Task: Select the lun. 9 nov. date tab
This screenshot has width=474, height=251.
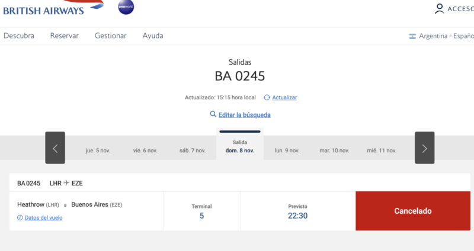Action: (287, 151)
